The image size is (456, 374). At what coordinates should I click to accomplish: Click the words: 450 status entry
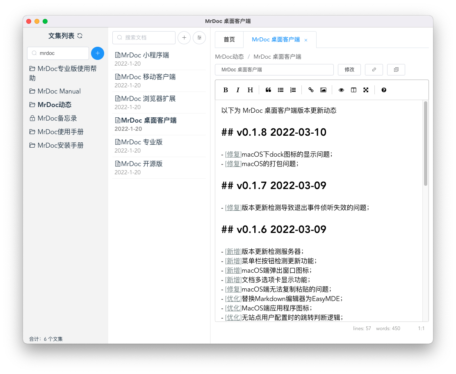pos(388,328)
